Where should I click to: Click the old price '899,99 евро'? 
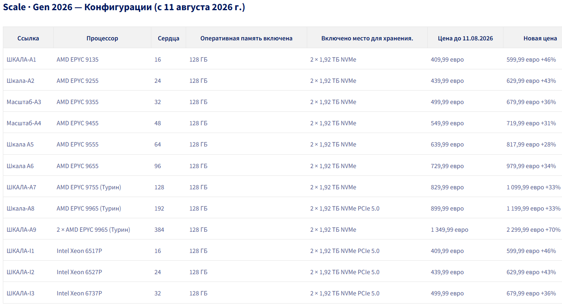pos(447,208)
